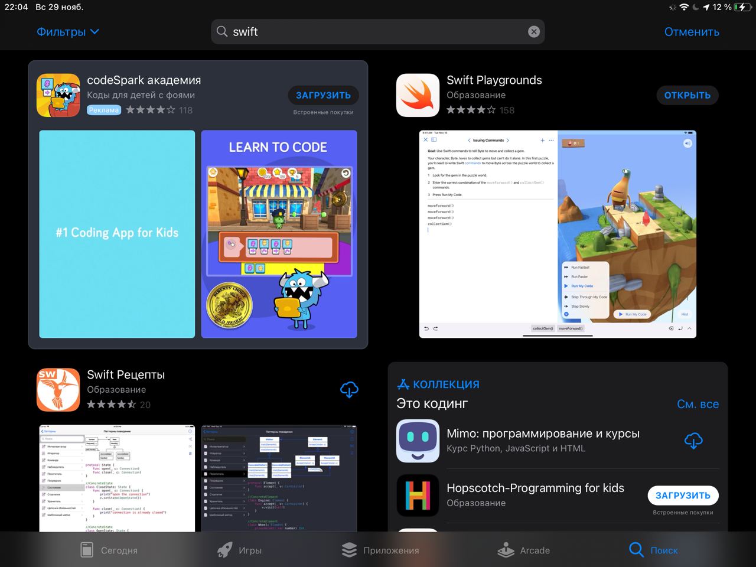
Task: Tap ЗАГРУЗИТЬ for Hopscotch
Action: click(683, 496)
